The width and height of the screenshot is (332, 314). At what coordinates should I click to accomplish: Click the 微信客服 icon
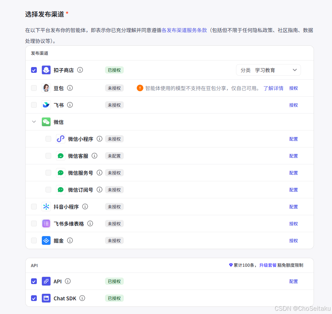[61, 156]
